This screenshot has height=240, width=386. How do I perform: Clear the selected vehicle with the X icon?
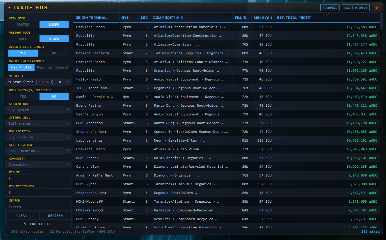tap(60, 82)
